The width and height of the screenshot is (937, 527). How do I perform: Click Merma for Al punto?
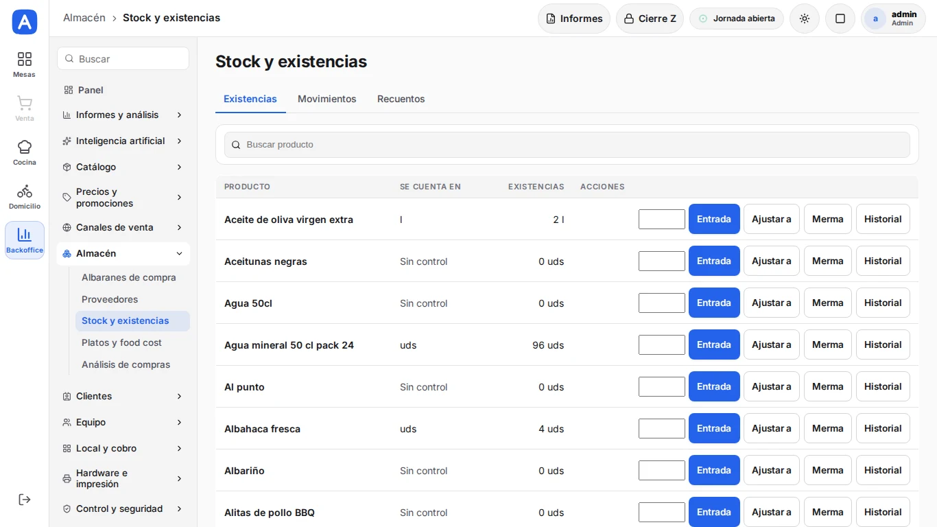828,386
